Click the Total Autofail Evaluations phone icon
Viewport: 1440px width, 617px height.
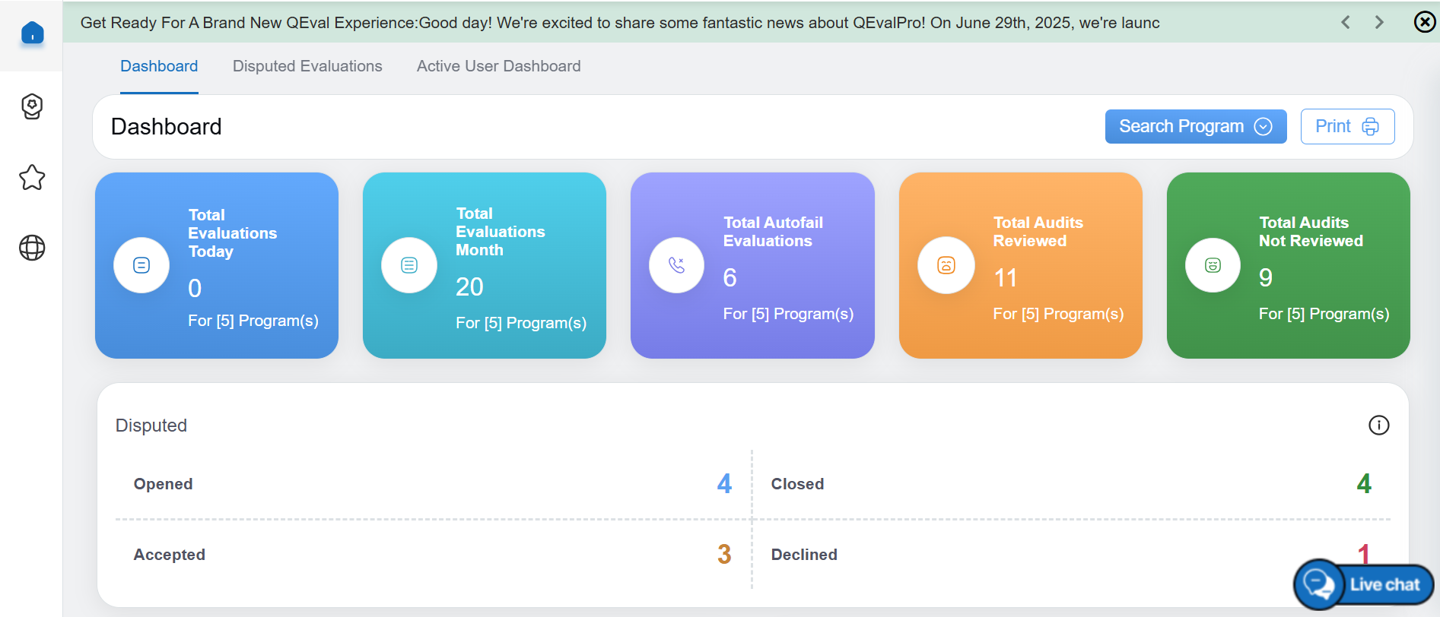pyautogui.click(x=676, y=265)
